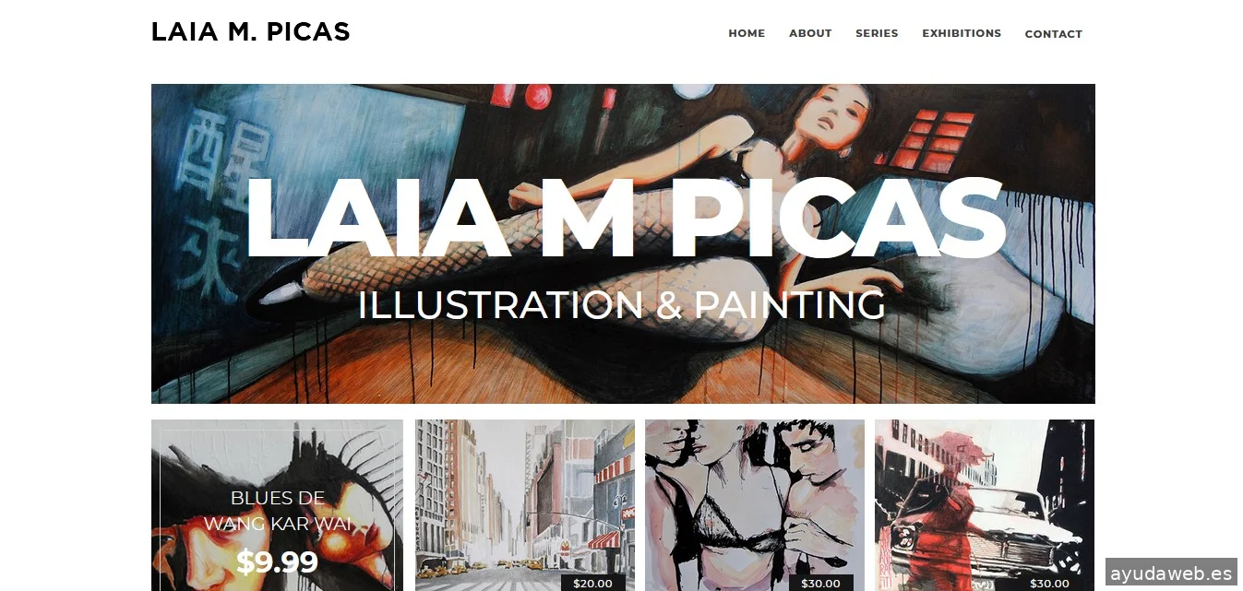
Task: Open the red figure and car artwork
Action: [x=985, y=505]
